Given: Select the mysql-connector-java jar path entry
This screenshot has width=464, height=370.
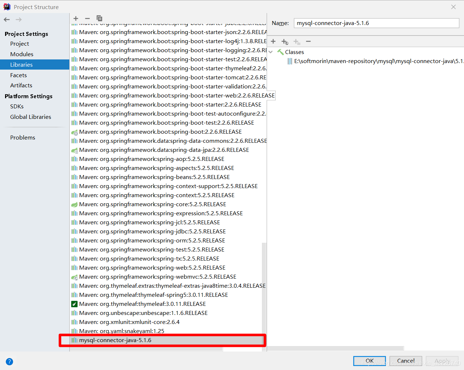Looking at the screenshot, I should click(375, 61).
